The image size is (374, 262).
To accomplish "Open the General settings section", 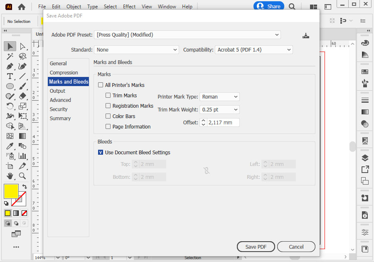I will [x=58, y=64].
